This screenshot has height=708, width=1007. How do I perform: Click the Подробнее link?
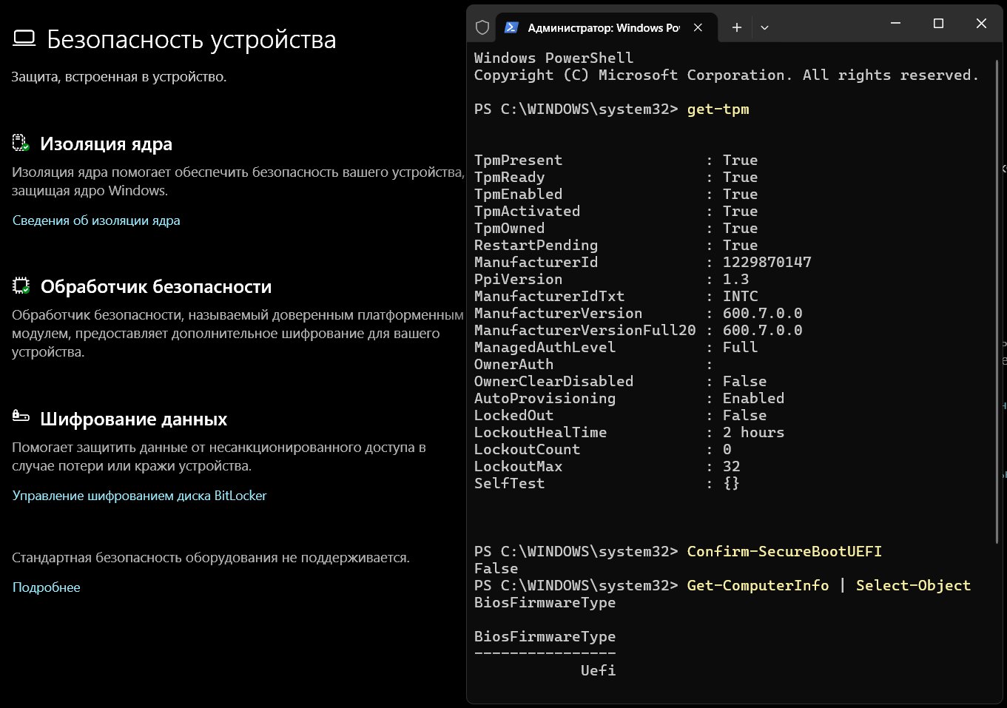point(47,587)
